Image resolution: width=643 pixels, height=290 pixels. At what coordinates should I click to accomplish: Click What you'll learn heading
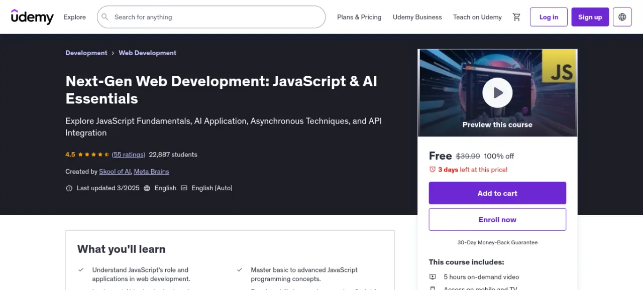tap(121, 249)
